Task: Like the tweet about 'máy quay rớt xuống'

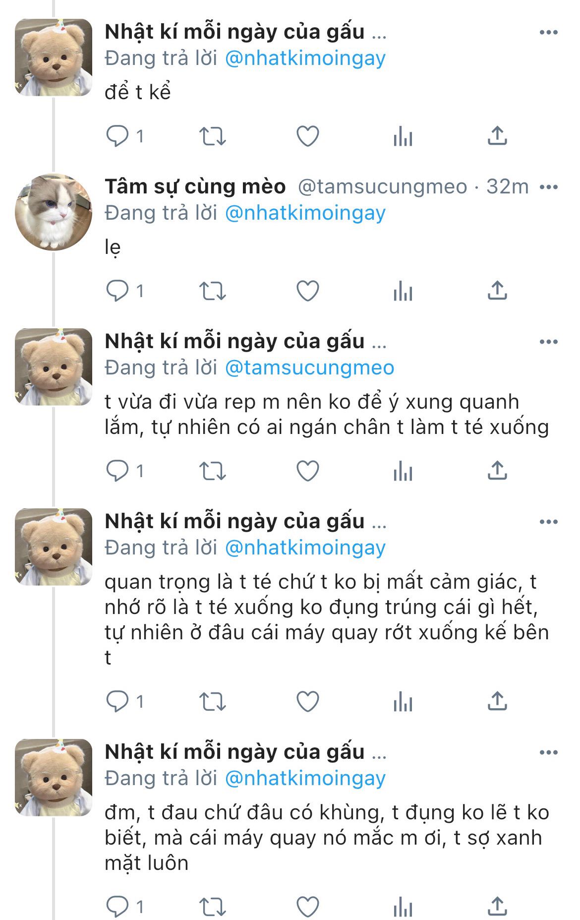Action: pos(307,701)
